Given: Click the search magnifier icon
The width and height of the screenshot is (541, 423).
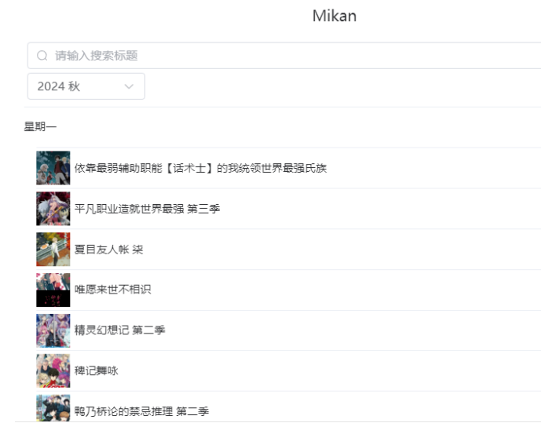Looking at the screenshot, I should [x=42, y=56].
